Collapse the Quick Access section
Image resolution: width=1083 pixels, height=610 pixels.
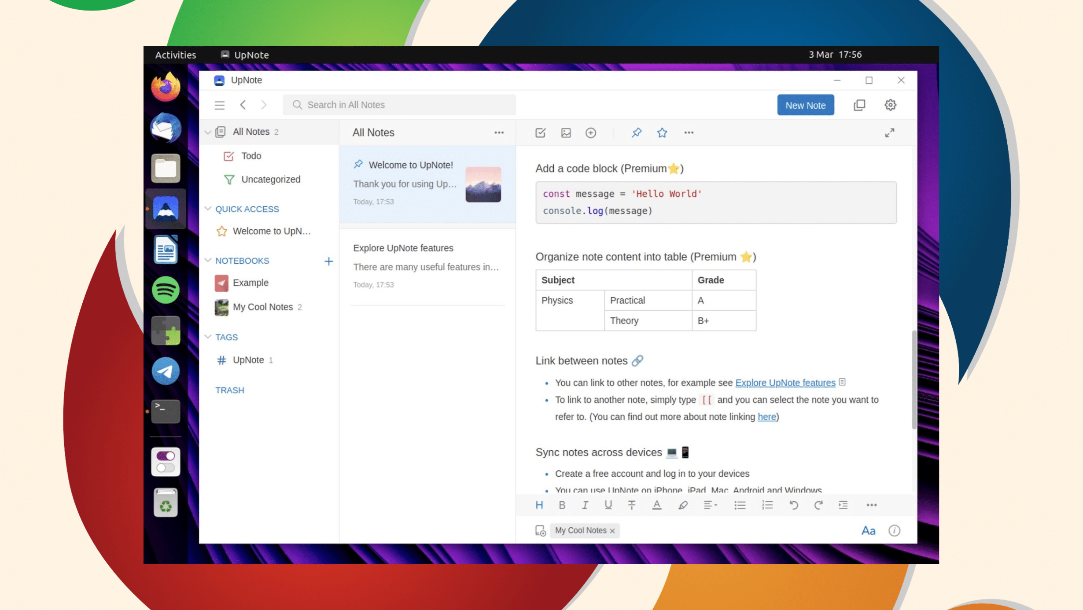208,209
